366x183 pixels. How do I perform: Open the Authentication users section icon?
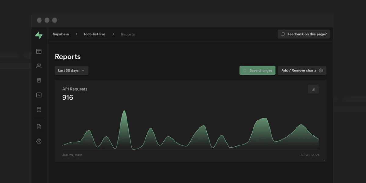coord(39,66)
